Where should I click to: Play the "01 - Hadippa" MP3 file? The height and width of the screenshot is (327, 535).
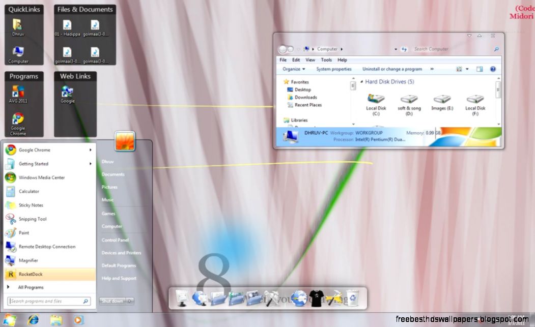coord(66,24)
